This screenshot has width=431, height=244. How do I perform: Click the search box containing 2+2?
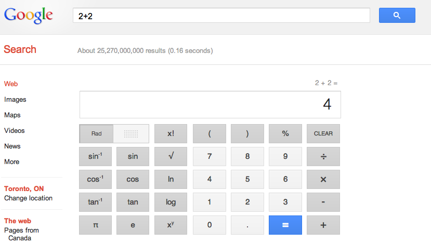pyautogui.click(x=221, y=16)
